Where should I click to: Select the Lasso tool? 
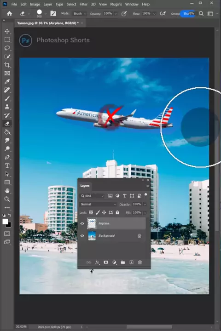7,48
